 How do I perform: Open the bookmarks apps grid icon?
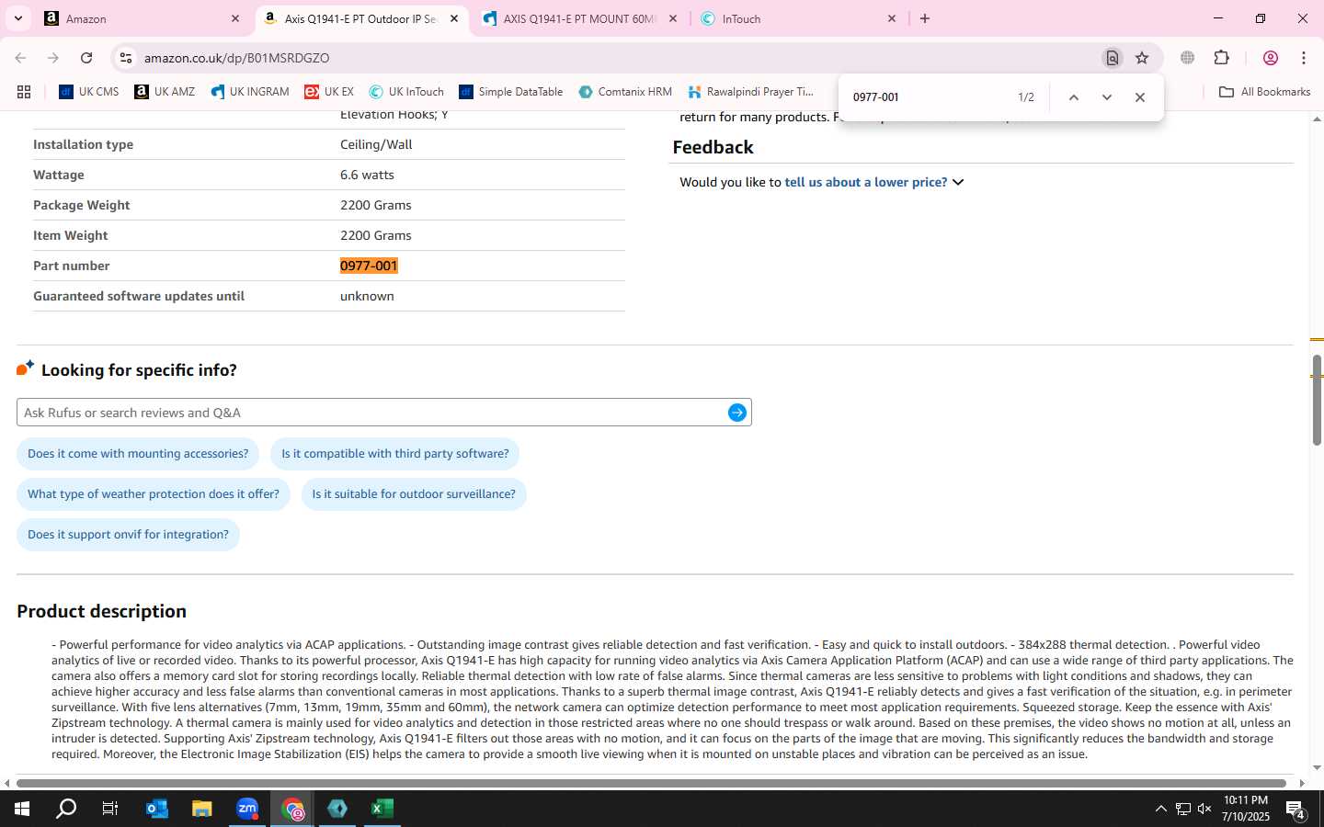pyautogui.click(x=24, y=92)
